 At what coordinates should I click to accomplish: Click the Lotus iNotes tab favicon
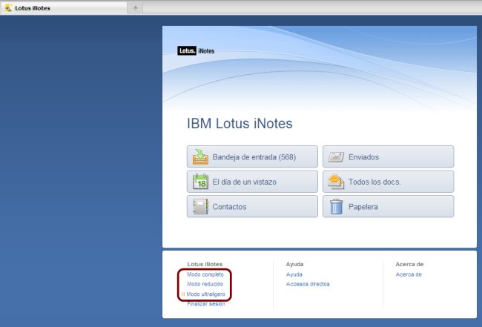coord(9,8)
